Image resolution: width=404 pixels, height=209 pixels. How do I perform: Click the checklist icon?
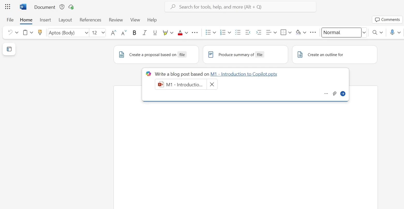coord(238,33)
